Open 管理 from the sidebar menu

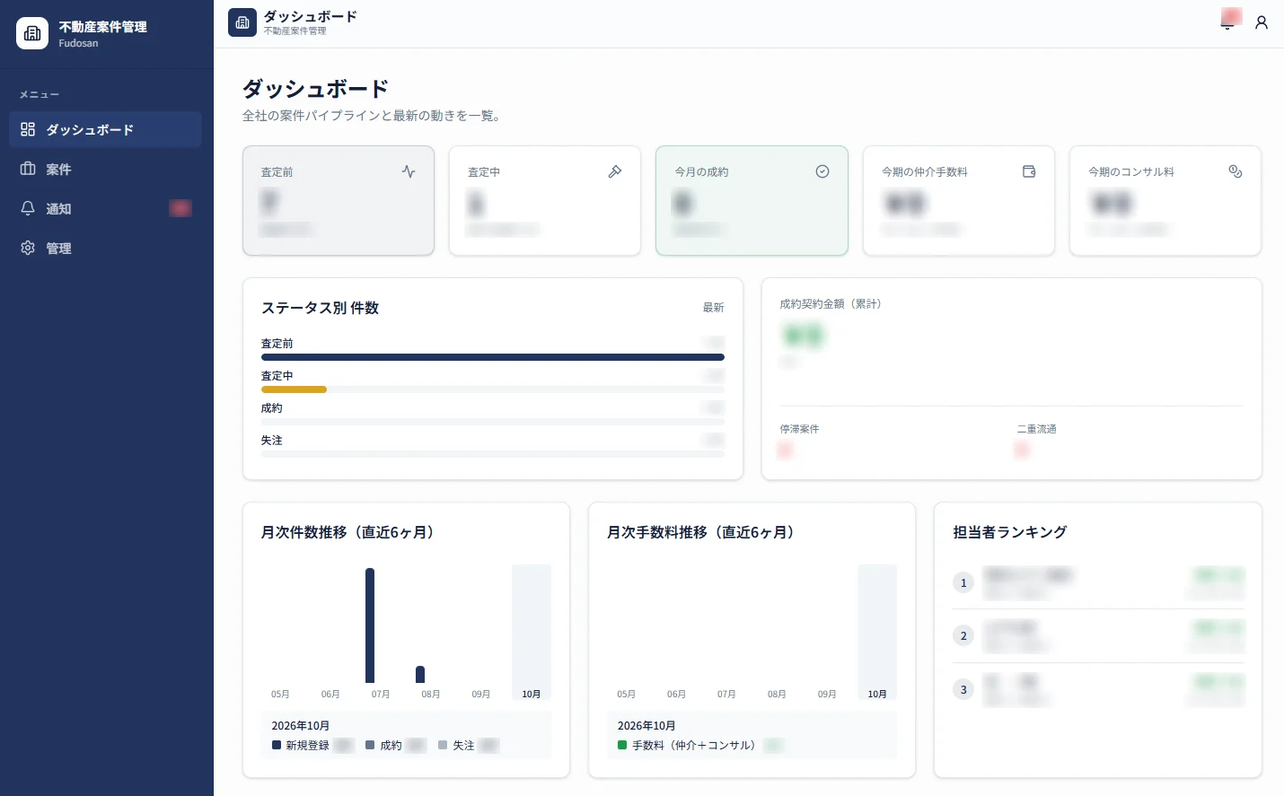coord(106,248)
